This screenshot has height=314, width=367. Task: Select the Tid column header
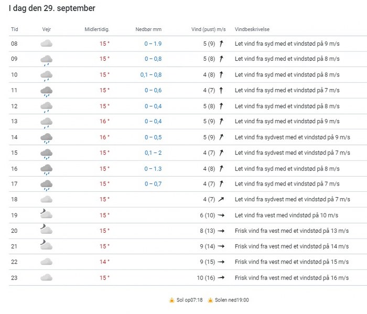[x=15, y=29]
